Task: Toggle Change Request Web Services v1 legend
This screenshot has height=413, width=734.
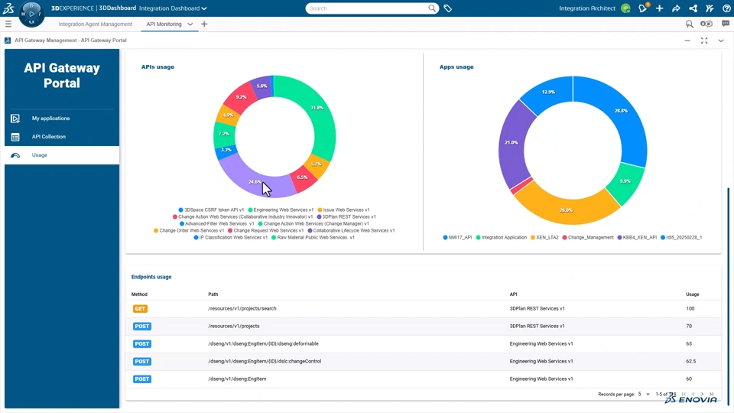Action: [266, 230]
